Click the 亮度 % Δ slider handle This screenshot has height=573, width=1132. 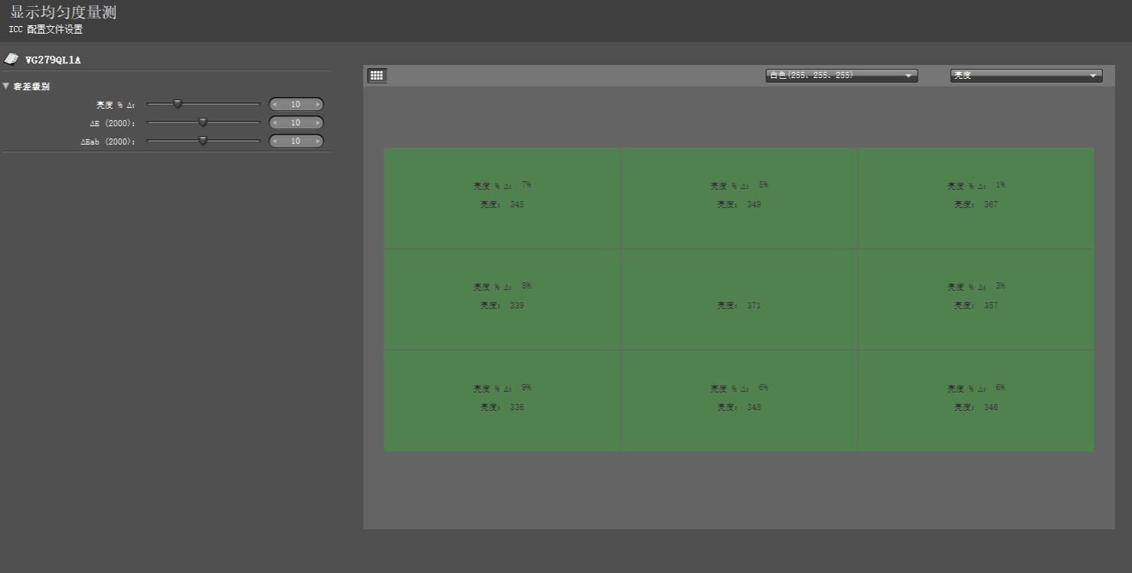(177, 104)
